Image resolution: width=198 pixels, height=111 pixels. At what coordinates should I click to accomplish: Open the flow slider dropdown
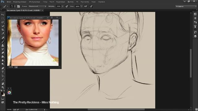click(x=81, y=6)
